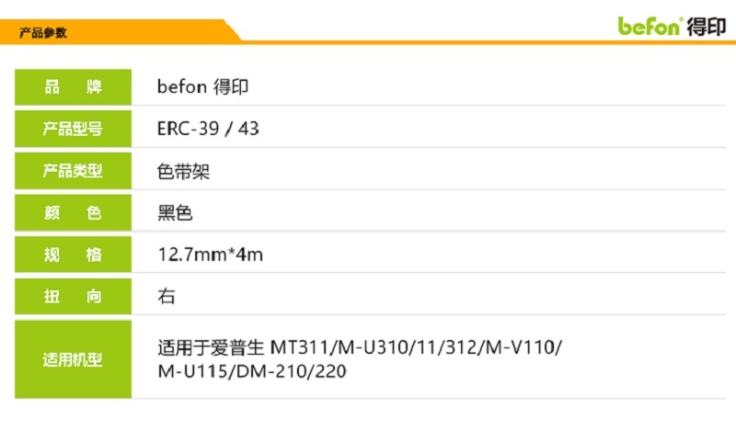Click the befon 得印 logo

click(x=672, y=27)
